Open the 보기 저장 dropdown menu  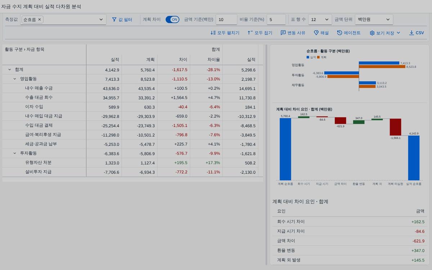385,33
